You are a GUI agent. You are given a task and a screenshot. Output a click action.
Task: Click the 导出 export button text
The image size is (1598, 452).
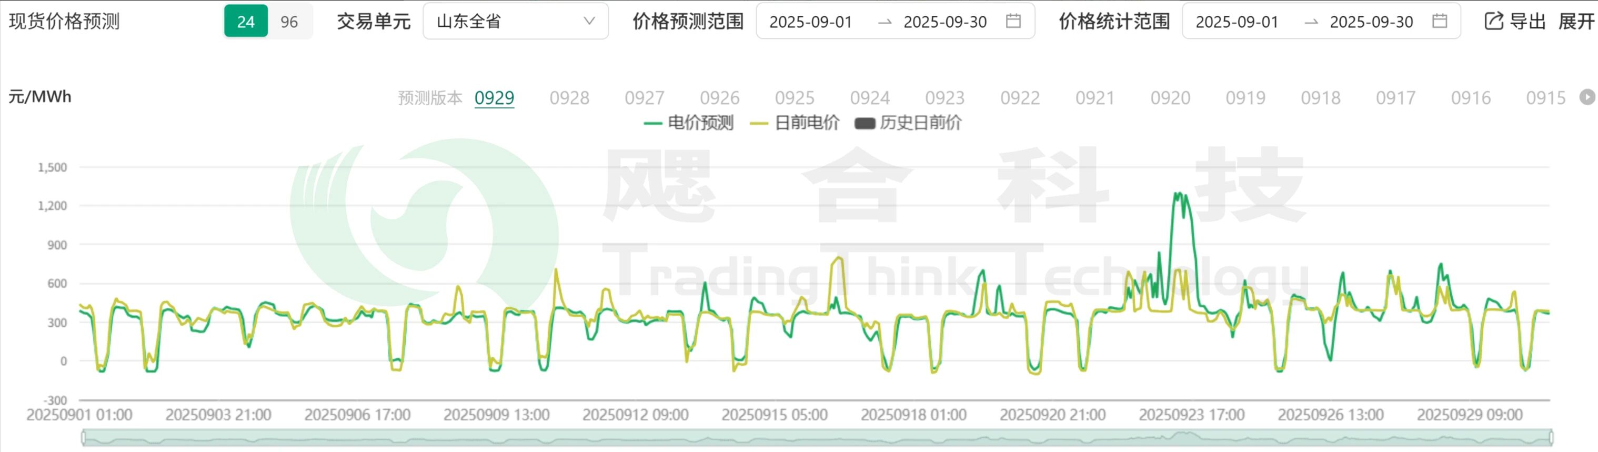click(1527, 22)
